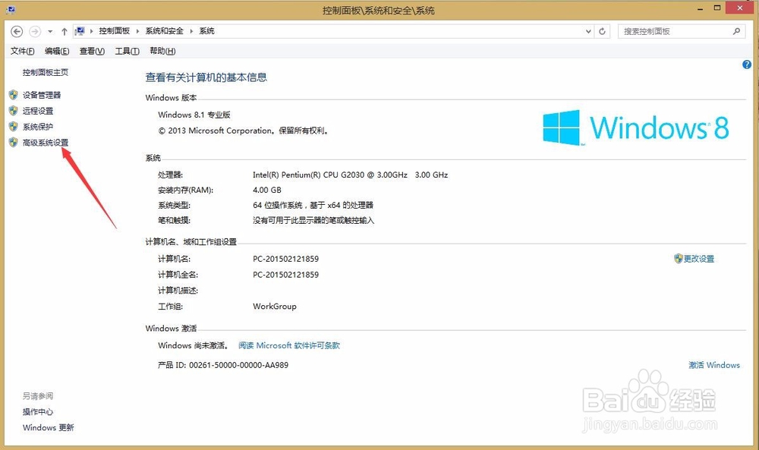This screenshot has width=759, height=450.
Task: Click shield icon beside 高级系统设置
Action: [14, 142]
